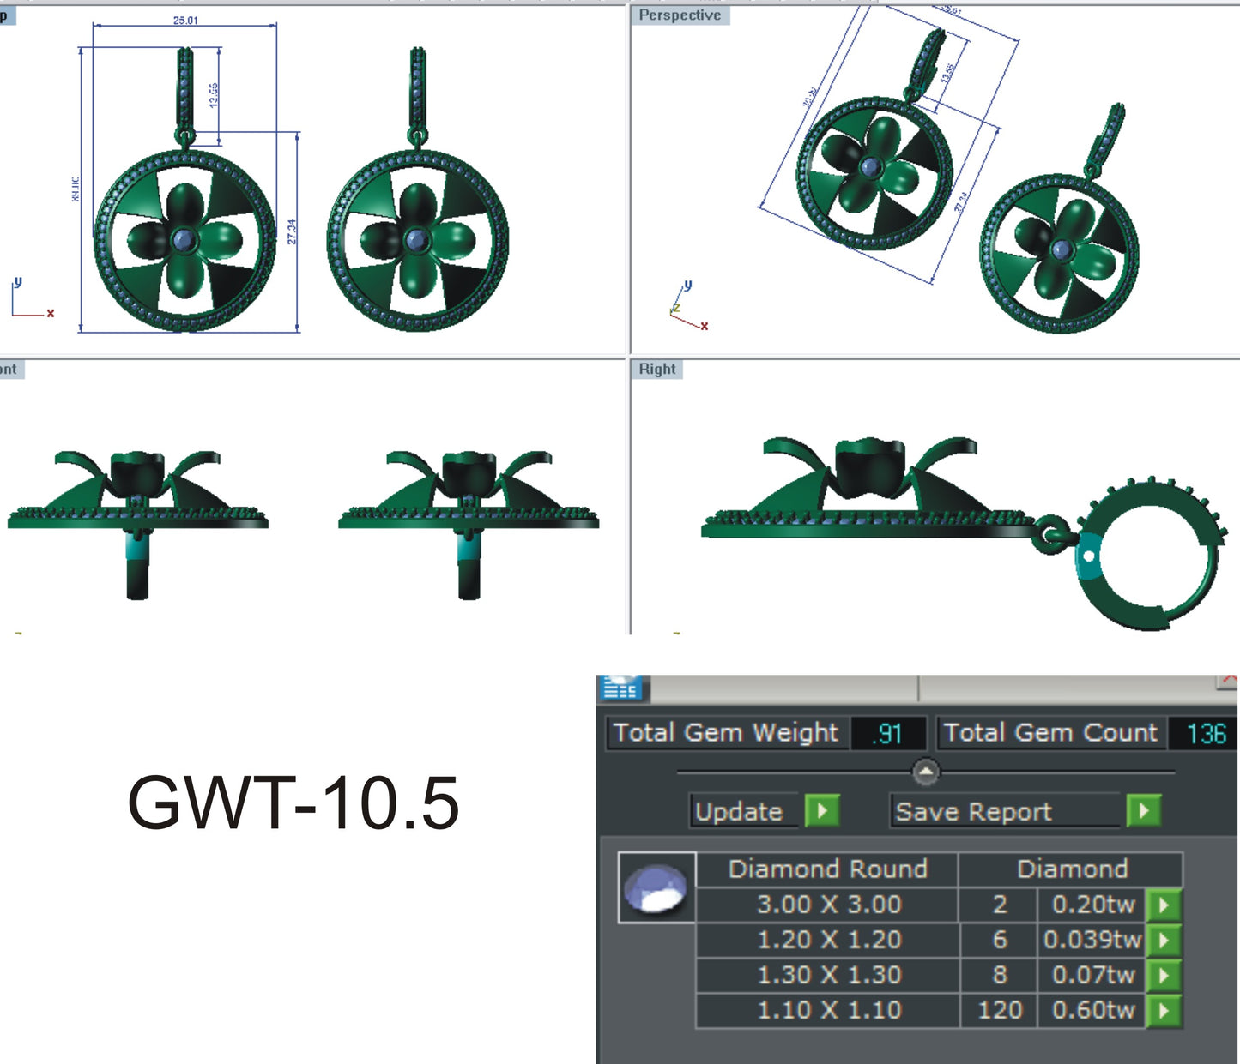Click the Total Gem Weight value .91
The height and width of the screenshot is (1064, 1240).
pyautogui.click(x=887, y=734)
